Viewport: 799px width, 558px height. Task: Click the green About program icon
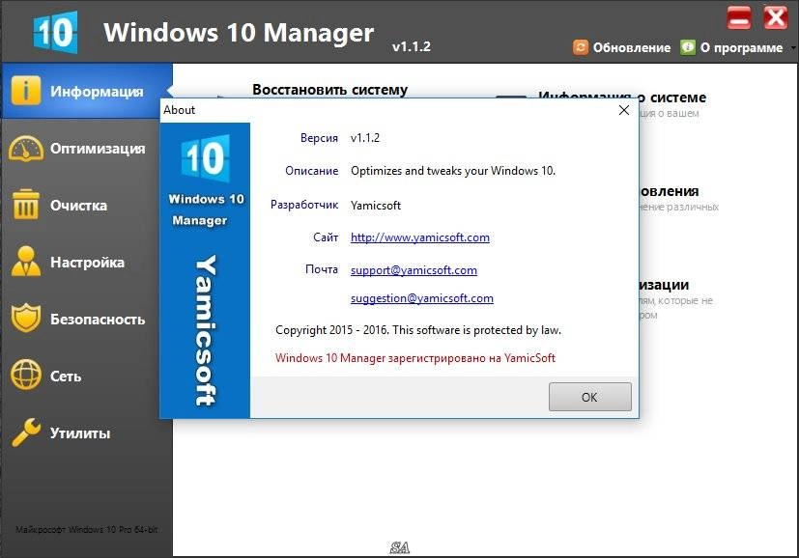688,47
